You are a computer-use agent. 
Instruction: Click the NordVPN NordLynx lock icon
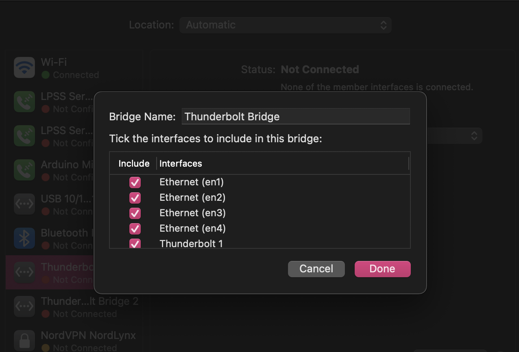tap(24, 341)
